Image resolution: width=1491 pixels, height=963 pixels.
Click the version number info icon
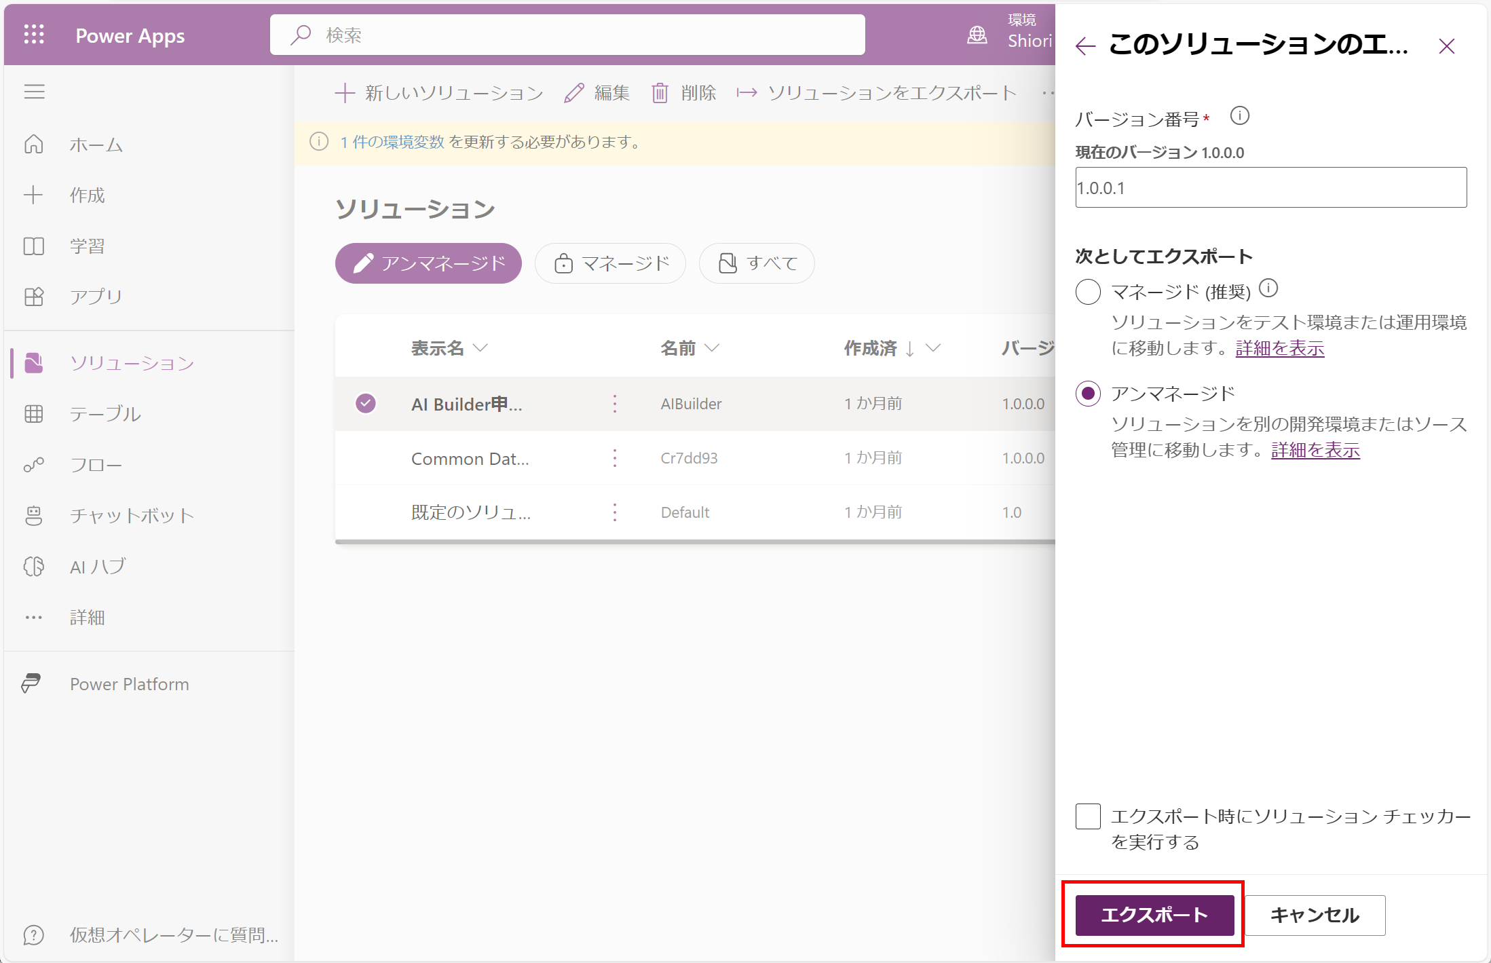[1239, 116]
